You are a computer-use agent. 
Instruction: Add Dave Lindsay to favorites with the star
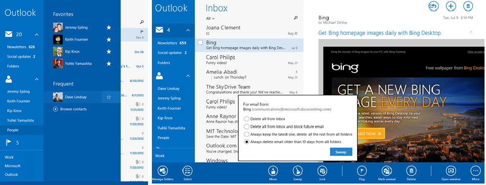[109, 97]
